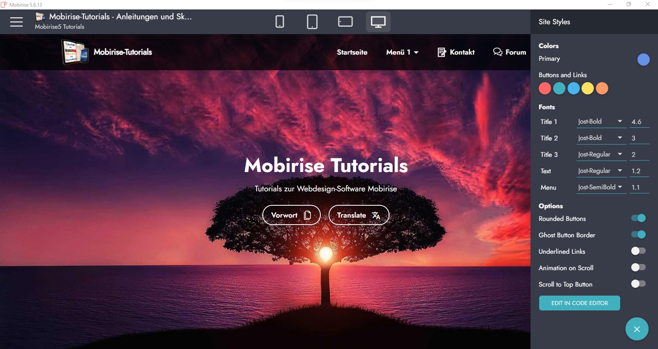Expand the Menü 1 navigation dropdown
The height and width of the screenshot is (349, 658).
402,52
